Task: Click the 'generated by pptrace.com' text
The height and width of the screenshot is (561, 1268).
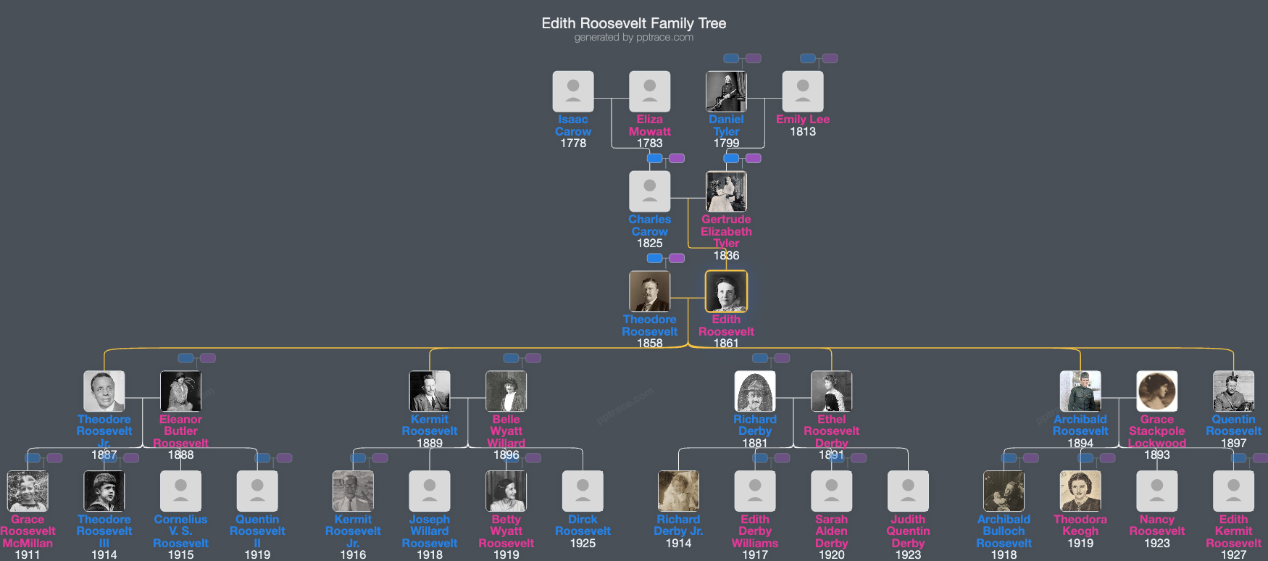Action: [634, 38]
